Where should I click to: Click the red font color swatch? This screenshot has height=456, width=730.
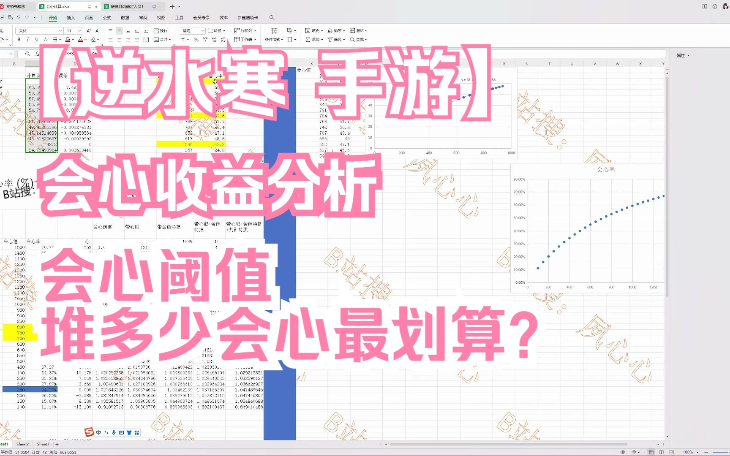(80, 40)
